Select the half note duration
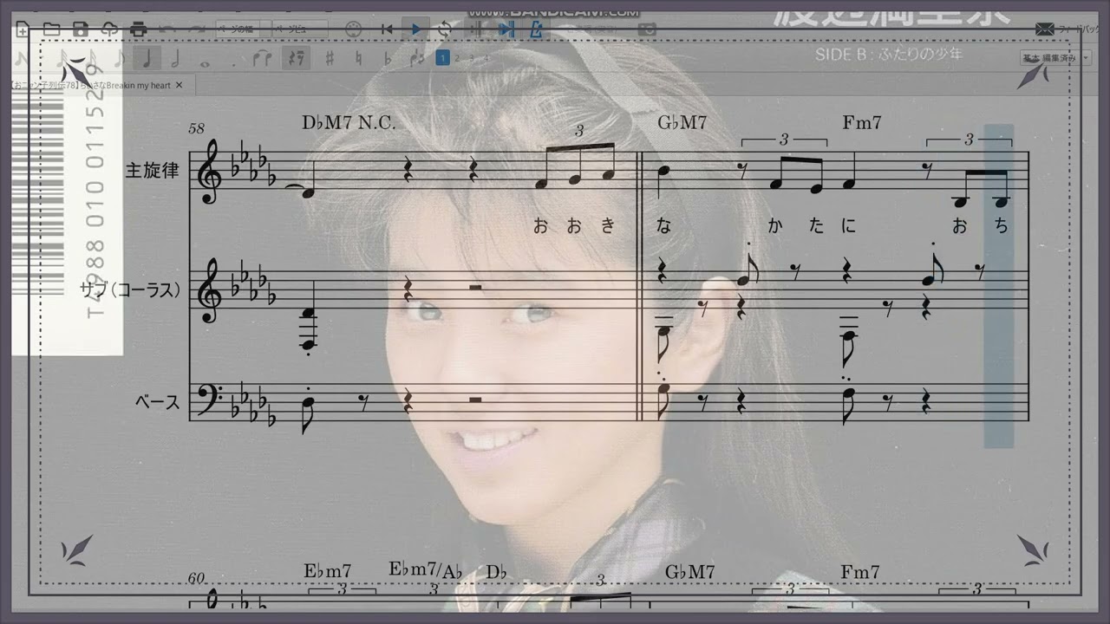The height and width of the screenshot is (624, 1110). pyautogui.click(x=174, y=59)
